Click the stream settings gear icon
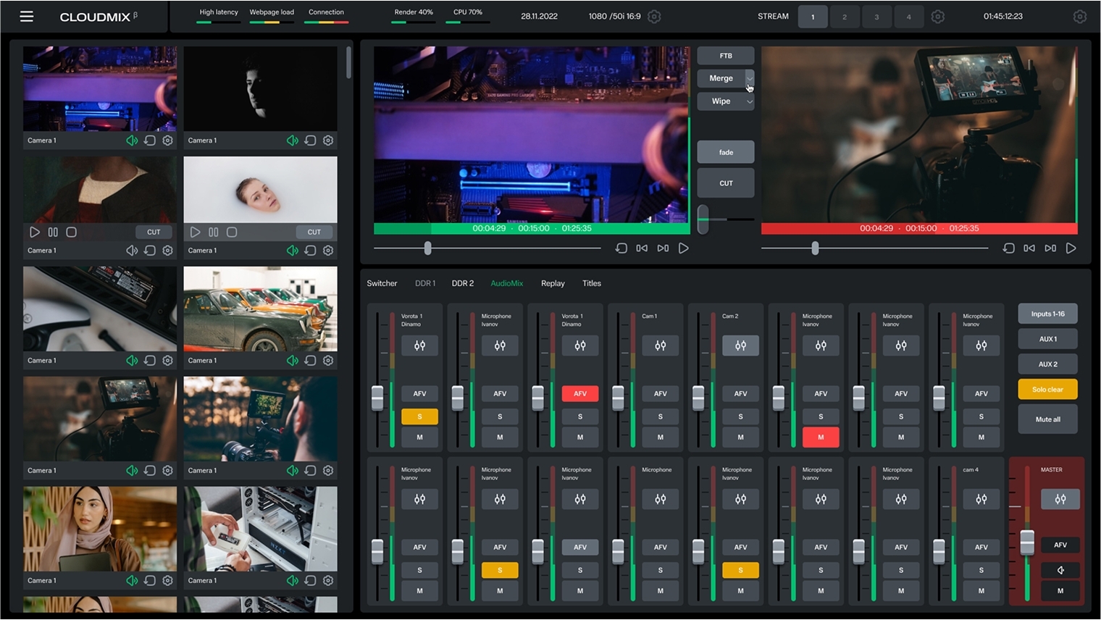This screenshot has width=1101, height=620. pos(937,16)
